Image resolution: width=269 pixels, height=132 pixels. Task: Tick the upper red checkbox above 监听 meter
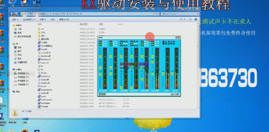click(164, 42)
